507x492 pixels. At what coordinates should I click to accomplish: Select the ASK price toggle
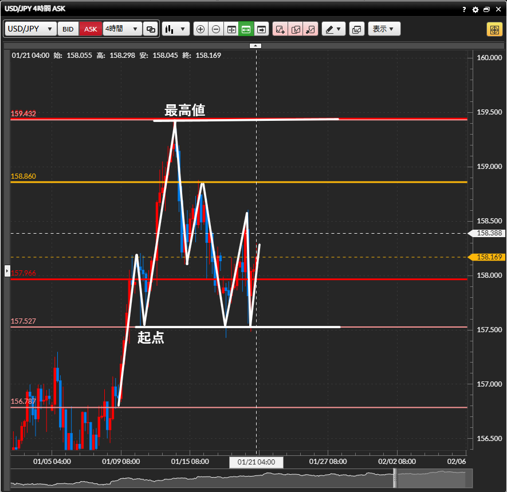click(x=91, y=29)
